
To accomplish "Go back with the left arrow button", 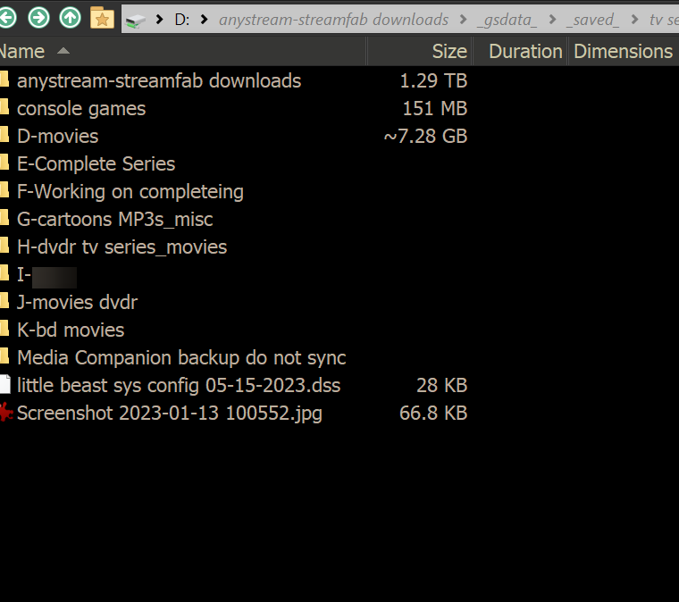I will coord(7,18).
